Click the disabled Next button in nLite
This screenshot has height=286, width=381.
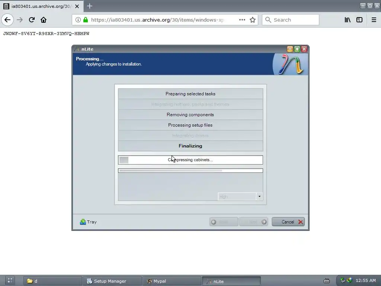pyautogui.click(x=253, y=222)
